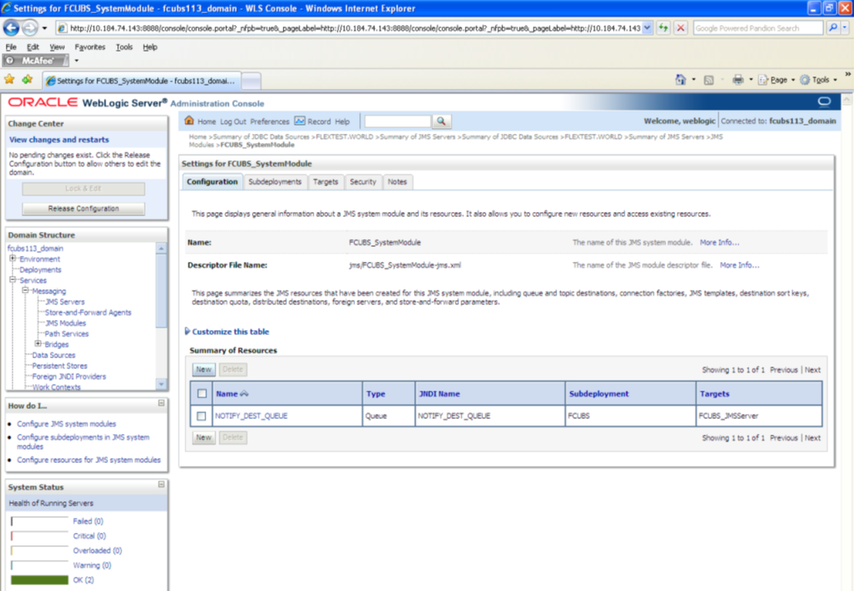The height and width of the screenshot is (591, 854).
Task: Open the NOTIFY_DEST_QUEUE resource link
Action: pos(251,416)
